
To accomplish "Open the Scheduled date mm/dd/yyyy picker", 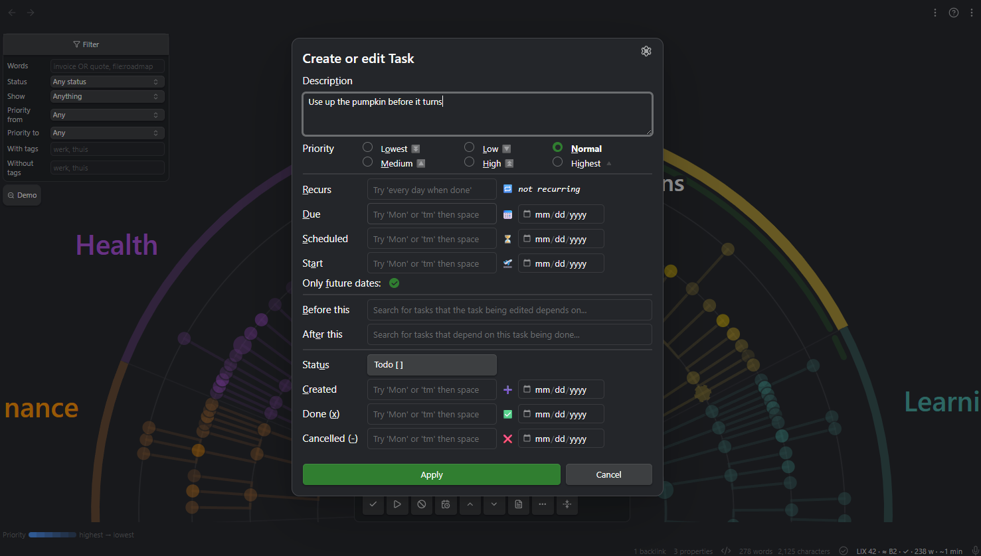I will coord(561,240).
